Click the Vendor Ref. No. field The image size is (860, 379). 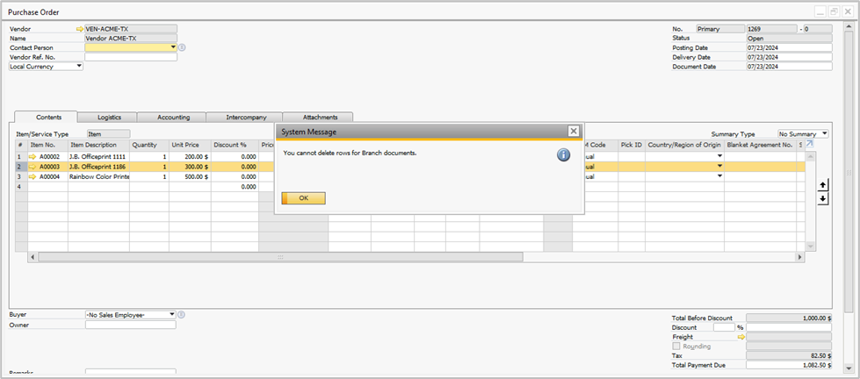[x=131, y=57]
